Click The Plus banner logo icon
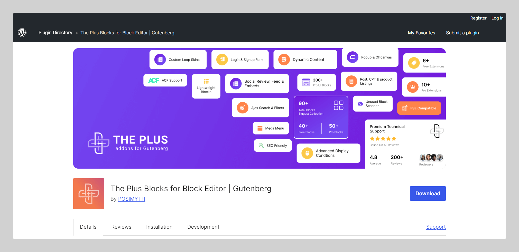 pyautogui.click(x=98, y=143)
